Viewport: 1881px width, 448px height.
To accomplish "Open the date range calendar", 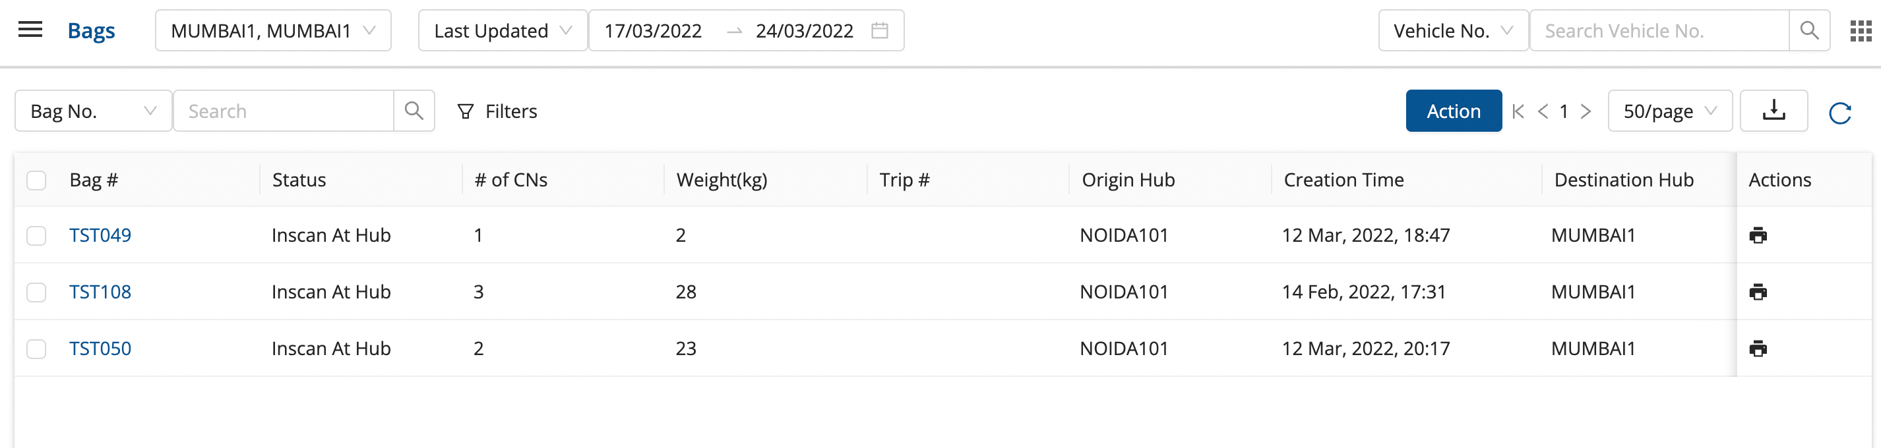I will [879, 31].
